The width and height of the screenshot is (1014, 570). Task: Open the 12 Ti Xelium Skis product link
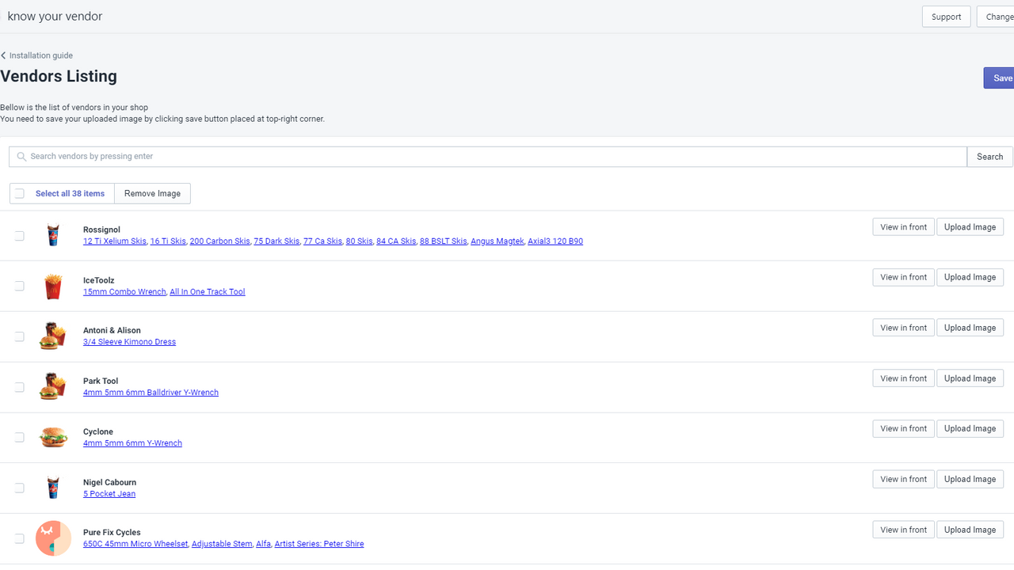(115, 241)
